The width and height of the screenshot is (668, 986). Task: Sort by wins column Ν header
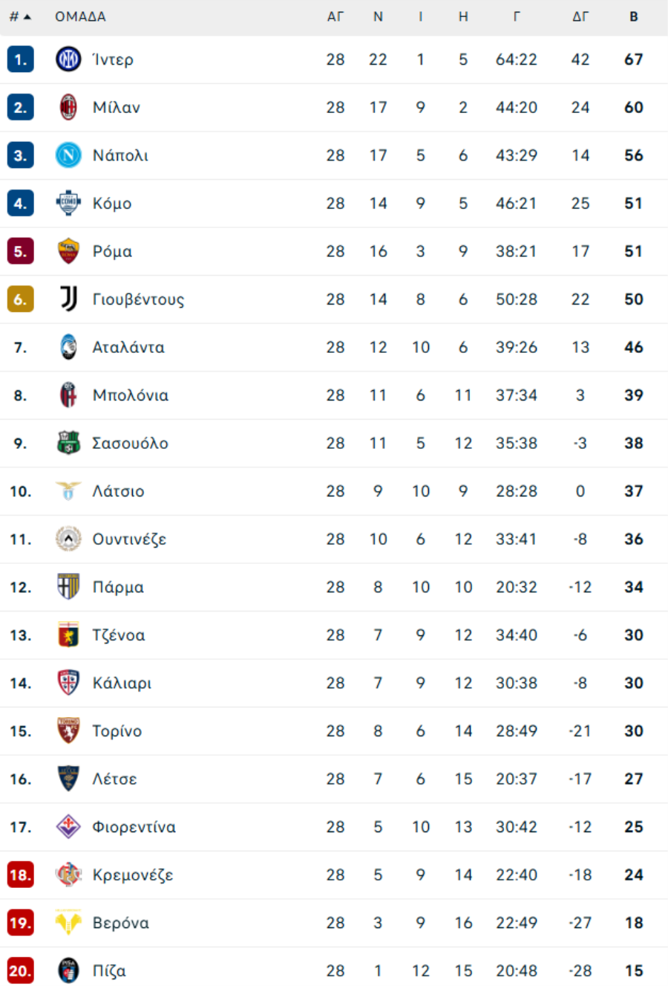378,17
